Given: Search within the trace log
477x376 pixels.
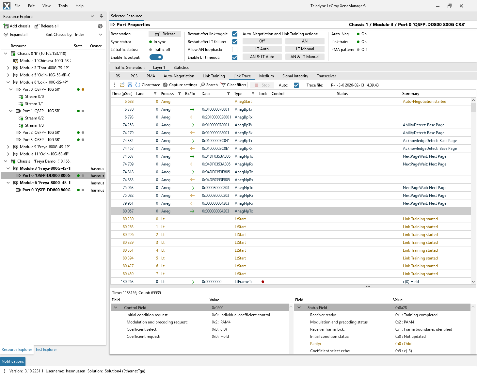Looking at the screenshot, I should 209,85.
